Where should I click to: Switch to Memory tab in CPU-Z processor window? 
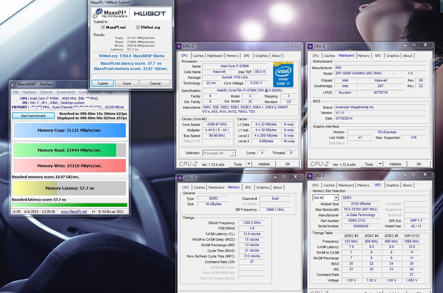pos(232,56)
